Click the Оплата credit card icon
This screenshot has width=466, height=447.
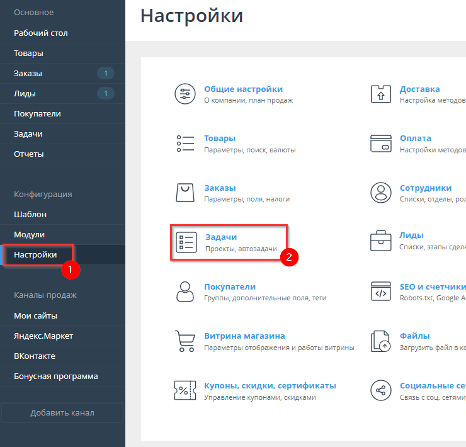point(380,144)
